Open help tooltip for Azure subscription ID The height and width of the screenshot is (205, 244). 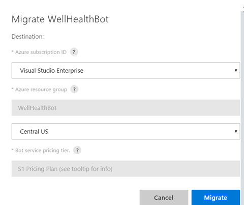(x=74, y=52)
